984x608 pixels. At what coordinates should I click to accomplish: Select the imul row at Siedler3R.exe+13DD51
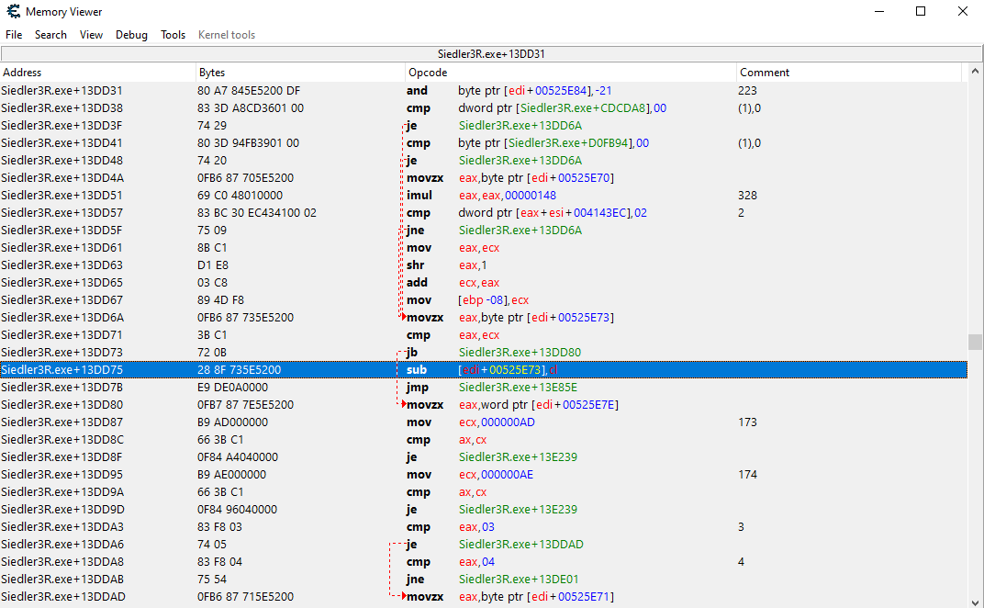(483, 196)
